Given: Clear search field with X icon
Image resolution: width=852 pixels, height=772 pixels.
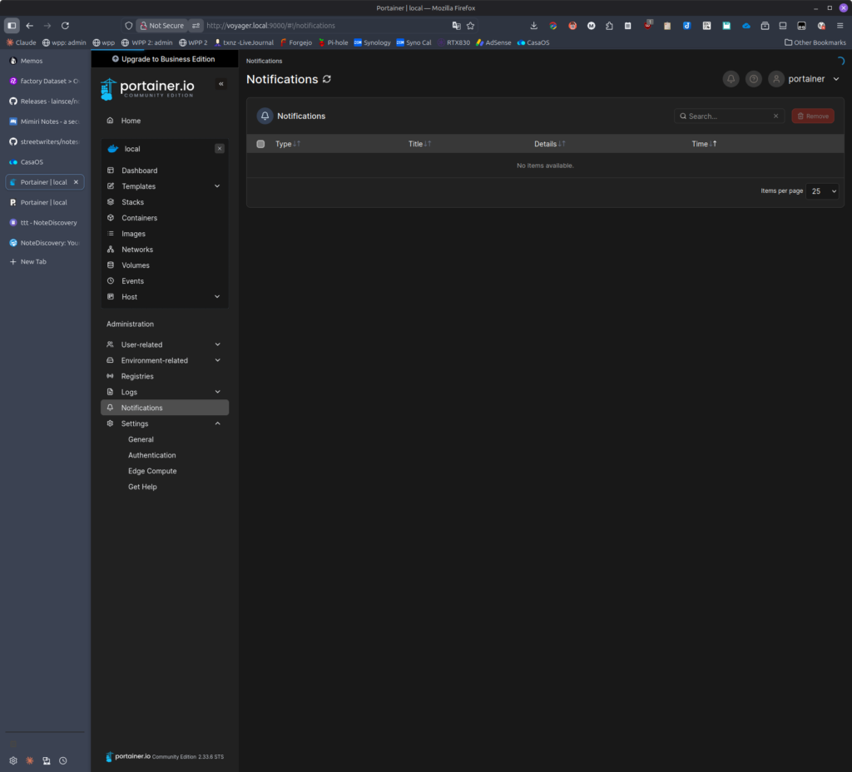Looking at the screenshot, I should coord(775,116).
